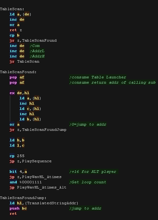Click the ";AddrL" comment
Viewport: 158px width, 220px height.
37,51
